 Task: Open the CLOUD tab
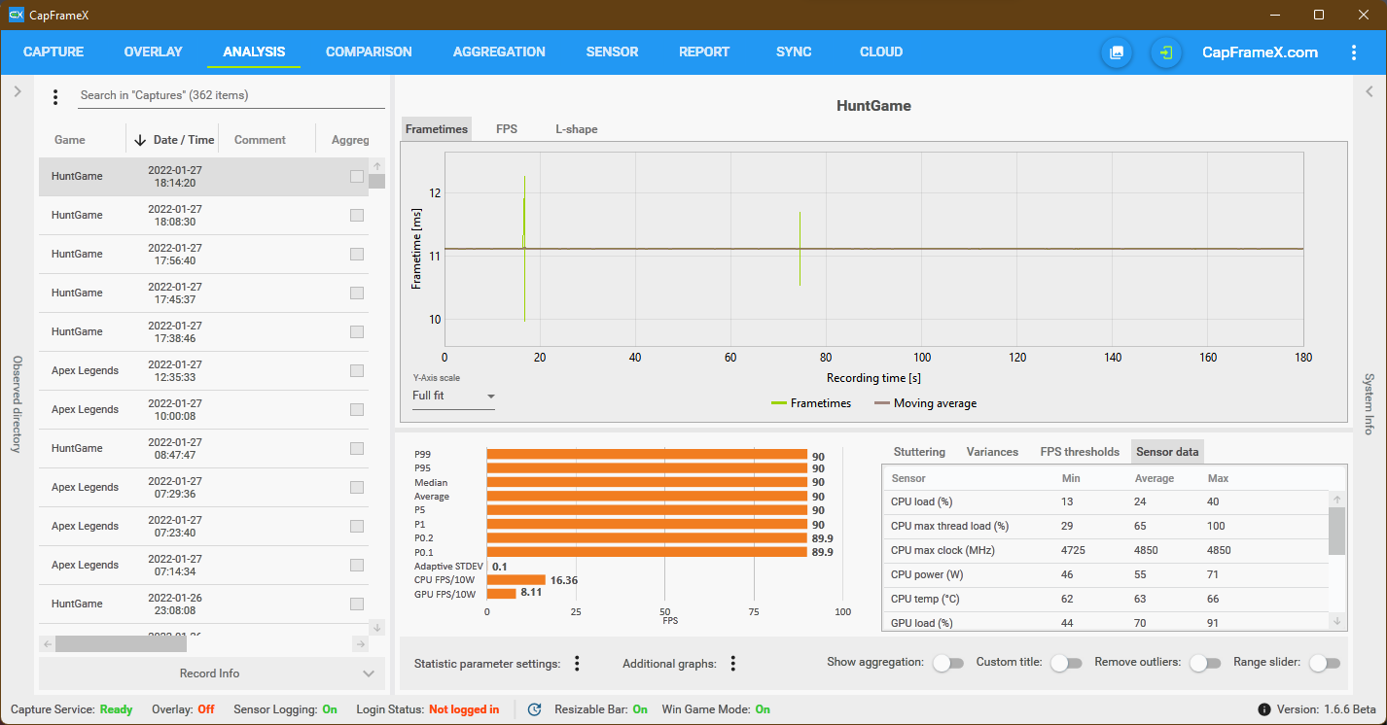[881, 52]
